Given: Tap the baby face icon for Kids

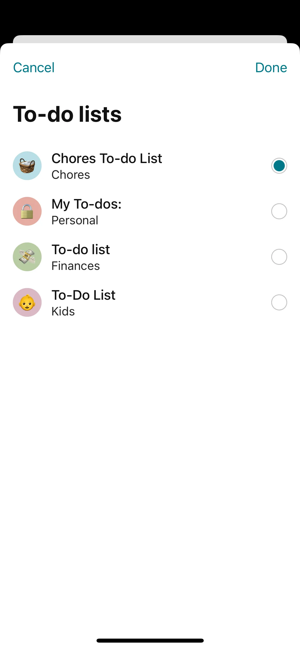Looking at the screenshot, I should click(27, 302).
